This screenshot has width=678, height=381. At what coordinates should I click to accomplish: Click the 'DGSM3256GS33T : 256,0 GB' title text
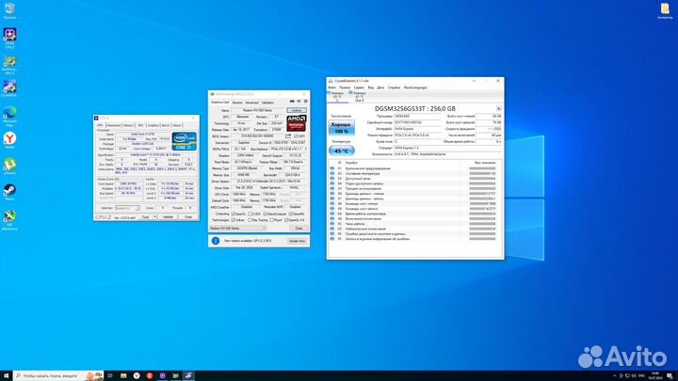[414, 109]
